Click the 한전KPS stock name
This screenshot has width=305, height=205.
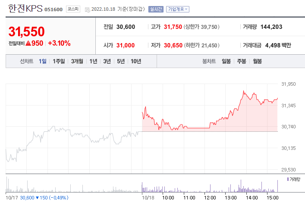point(25,9)
